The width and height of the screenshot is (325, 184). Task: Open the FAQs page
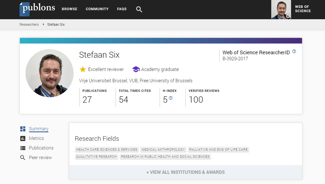click(122, 9)
